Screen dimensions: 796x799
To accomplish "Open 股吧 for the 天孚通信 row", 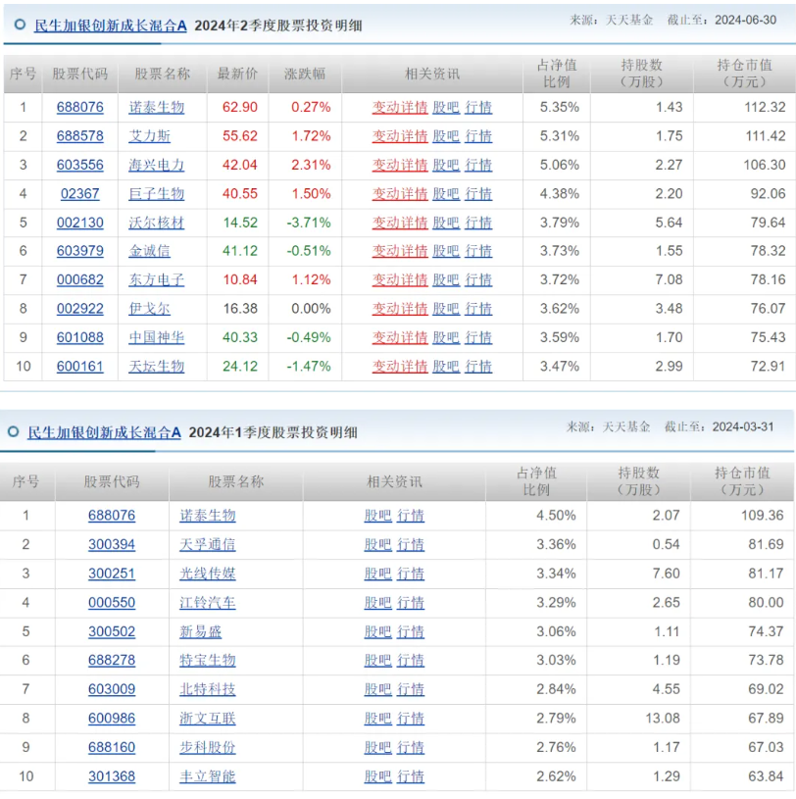I will click(x=377, y=545).
